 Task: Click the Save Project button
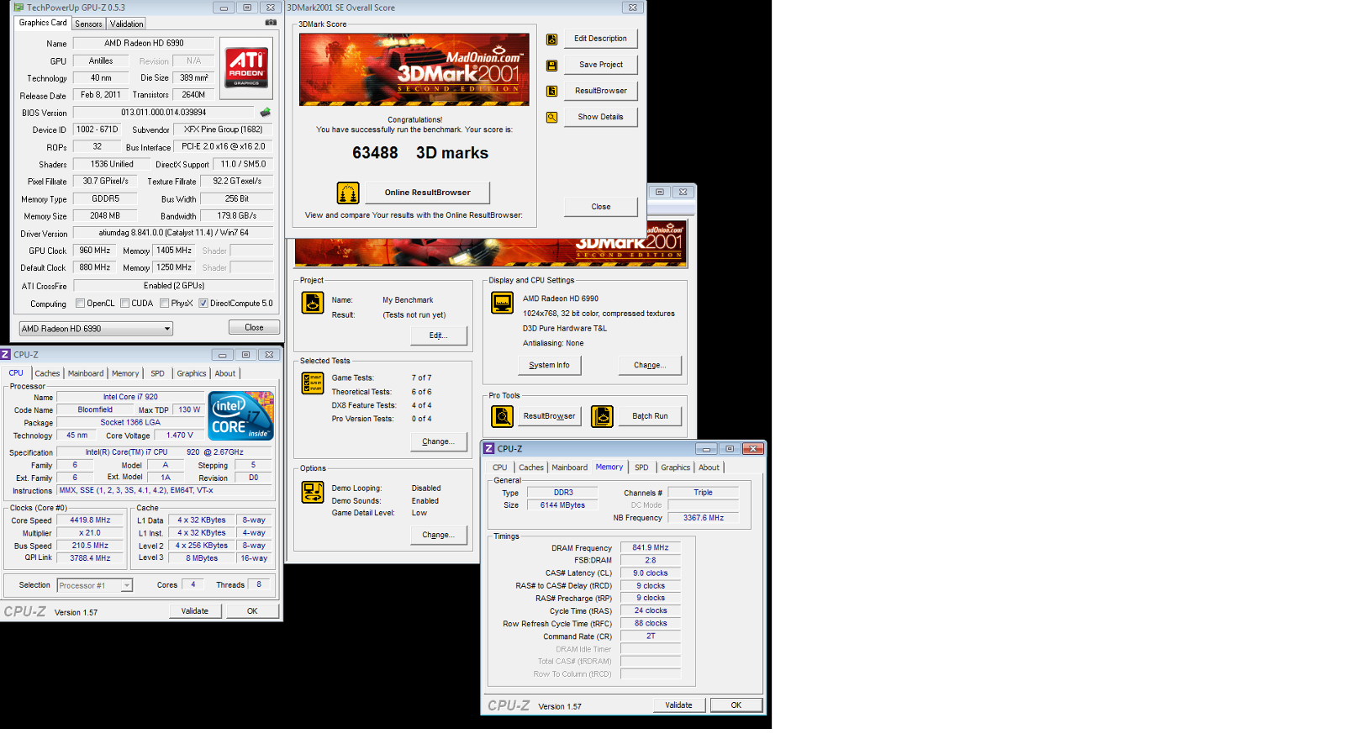pyautogui.click(x=600, y=65)
